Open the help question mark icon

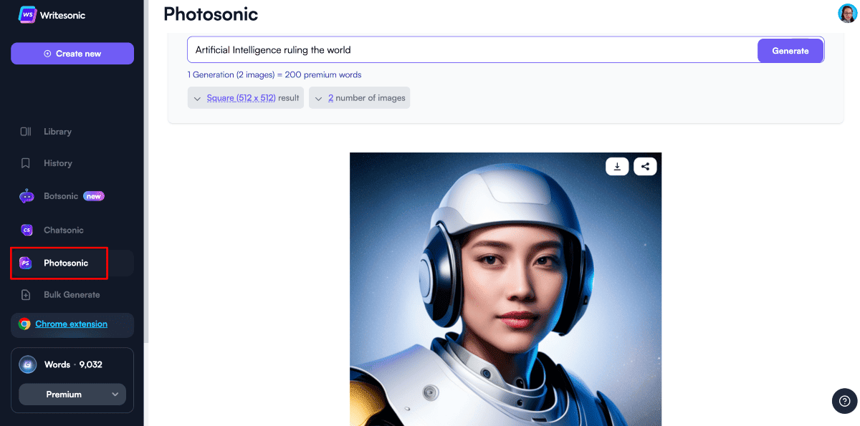pos(844,401)
